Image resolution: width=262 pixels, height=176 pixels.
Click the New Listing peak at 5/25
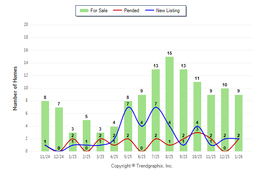pos(128,107)
